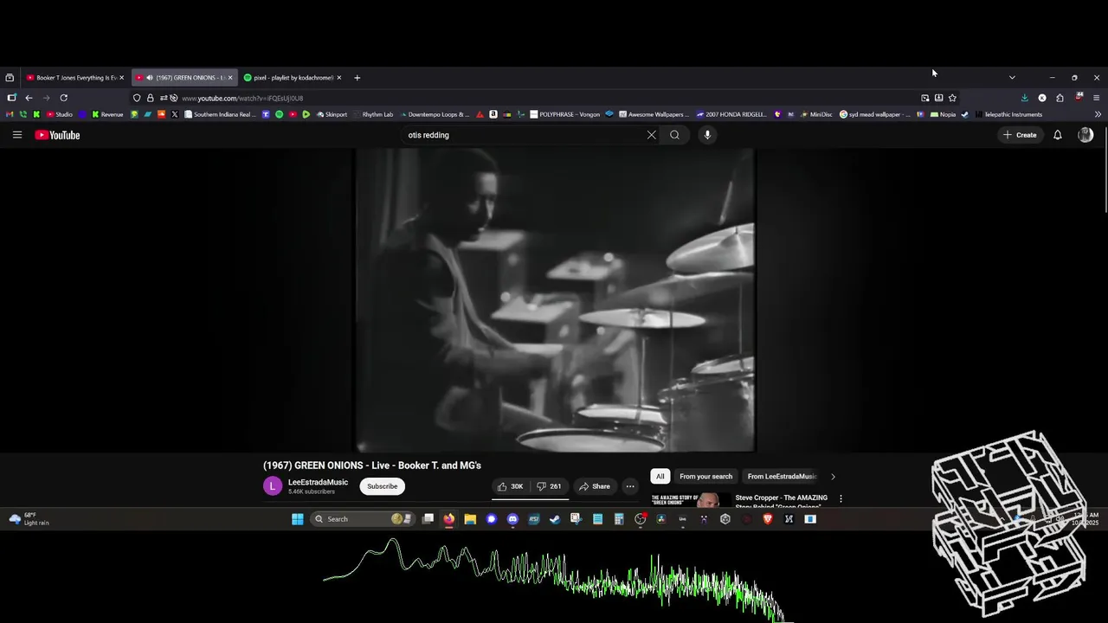Open the Create button menu
The height and width of the screenshot is (623, 1108).
pos(1020,135)
